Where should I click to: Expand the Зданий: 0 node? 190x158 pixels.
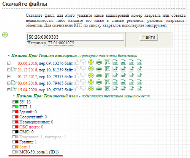(x=14, y=112)
